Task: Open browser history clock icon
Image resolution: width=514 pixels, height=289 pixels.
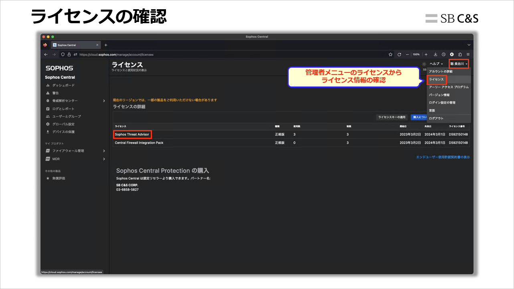Action: pos(443,54)
